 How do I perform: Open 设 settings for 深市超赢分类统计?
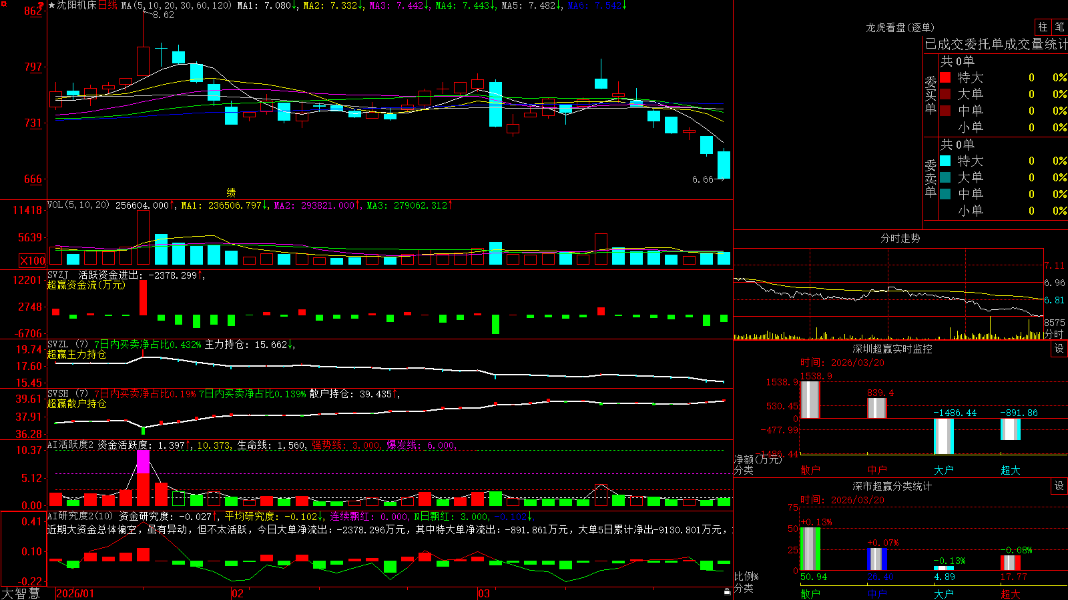pos(1059,486)
